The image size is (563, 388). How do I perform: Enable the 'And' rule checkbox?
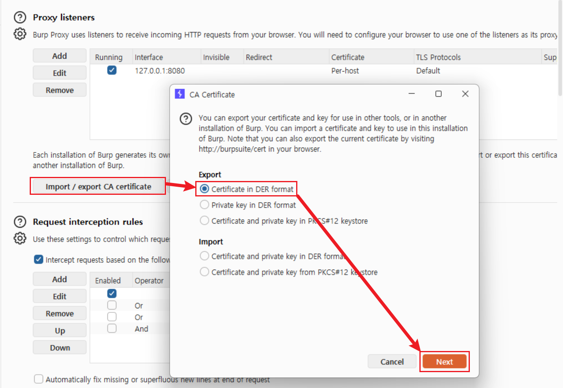112,328
